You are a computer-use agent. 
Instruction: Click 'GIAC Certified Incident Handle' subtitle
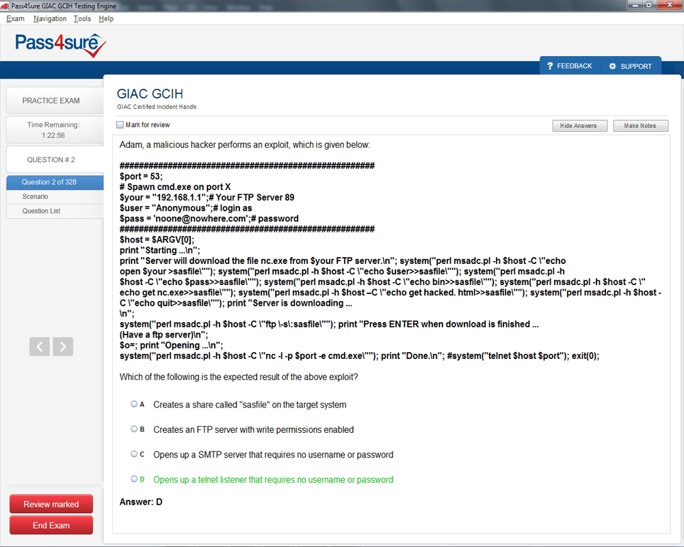[157, 107]
